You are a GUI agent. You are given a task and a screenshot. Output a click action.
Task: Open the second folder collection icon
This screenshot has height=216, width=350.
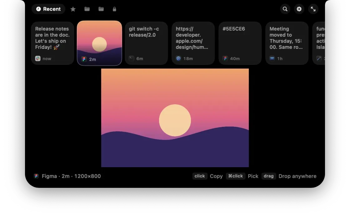tap(101, 9)
